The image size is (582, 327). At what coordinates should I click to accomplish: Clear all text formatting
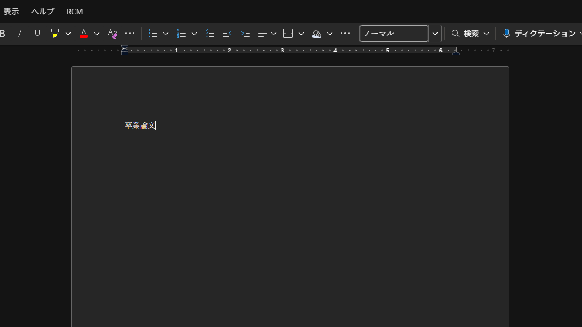click(x=112, y=34)
